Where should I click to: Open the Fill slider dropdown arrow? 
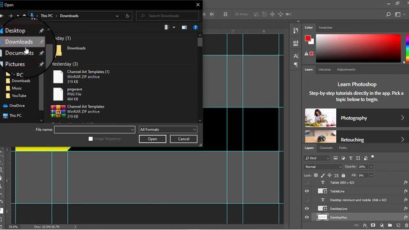point(371,176)
